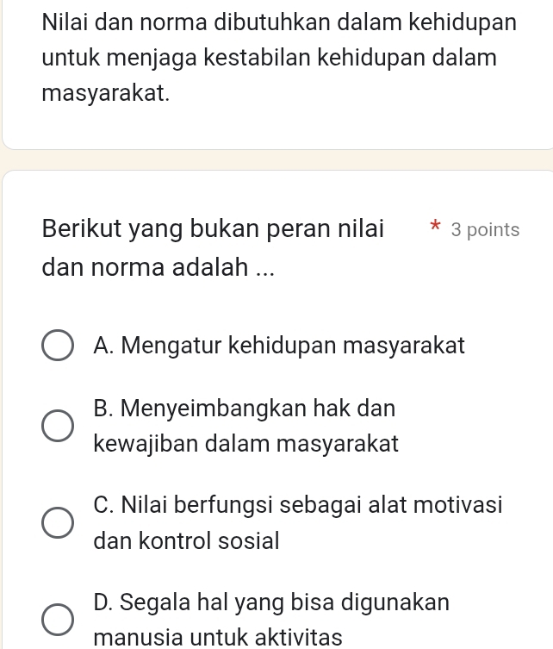Mark radio button D Segala hal
Screen dimensions: 553x649
(x=58, y=620)
